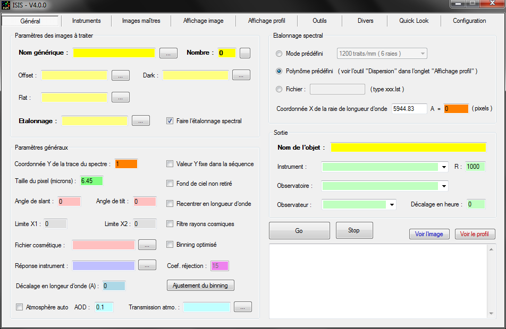506x329 pixels.
Task: Open the Observatoire dropdown
Action: click(444, 186)
